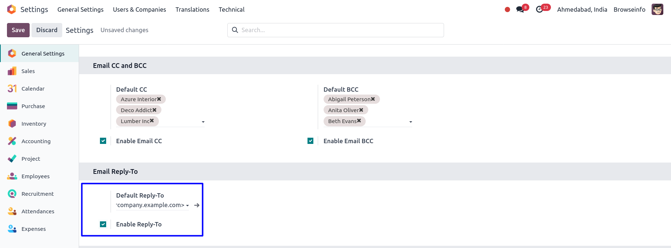
Task: Expand the Default BCC dropdown
Action: pyautogui.click(x=411, y=122)
